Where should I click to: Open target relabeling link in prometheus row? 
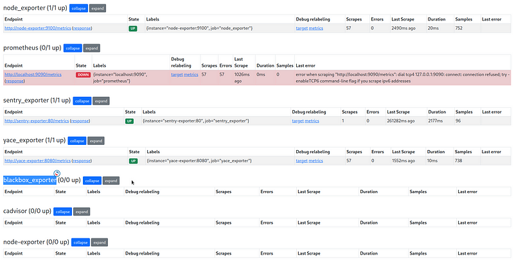coord(177,74)
